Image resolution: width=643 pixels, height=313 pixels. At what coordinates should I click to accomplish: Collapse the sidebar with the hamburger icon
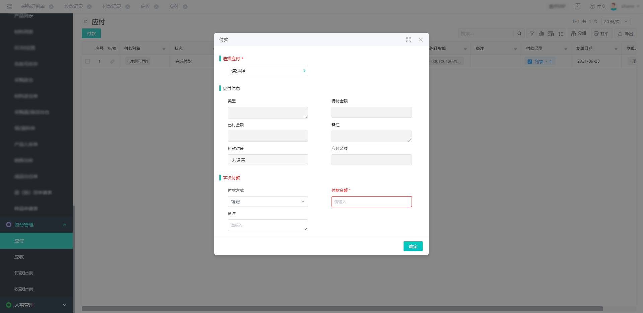click(9, 6)
